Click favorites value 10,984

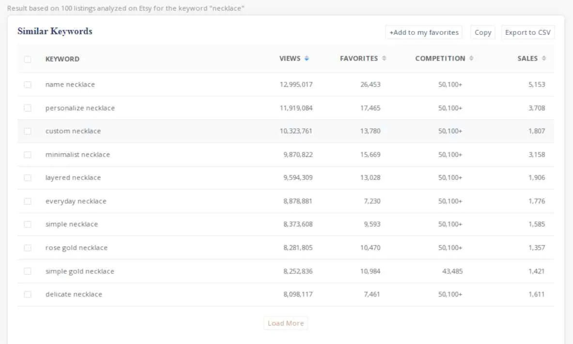[x=370, y=271]
